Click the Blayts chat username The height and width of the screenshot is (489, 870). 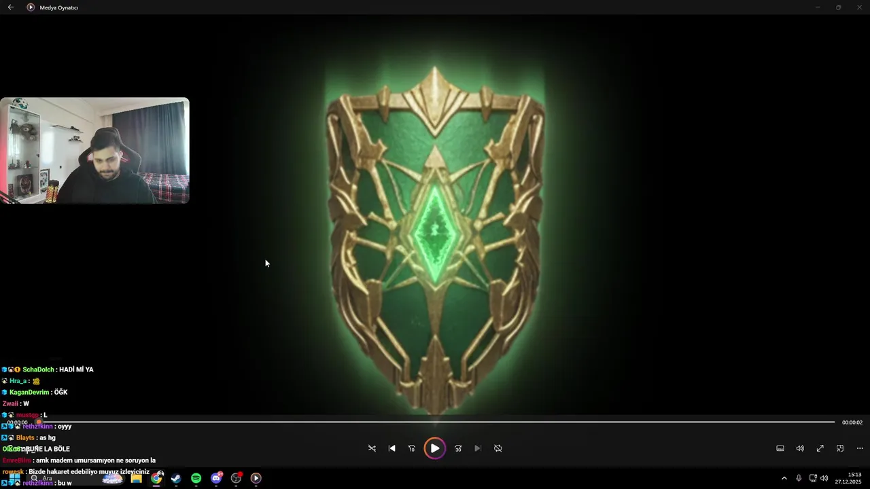coord(26,438)
